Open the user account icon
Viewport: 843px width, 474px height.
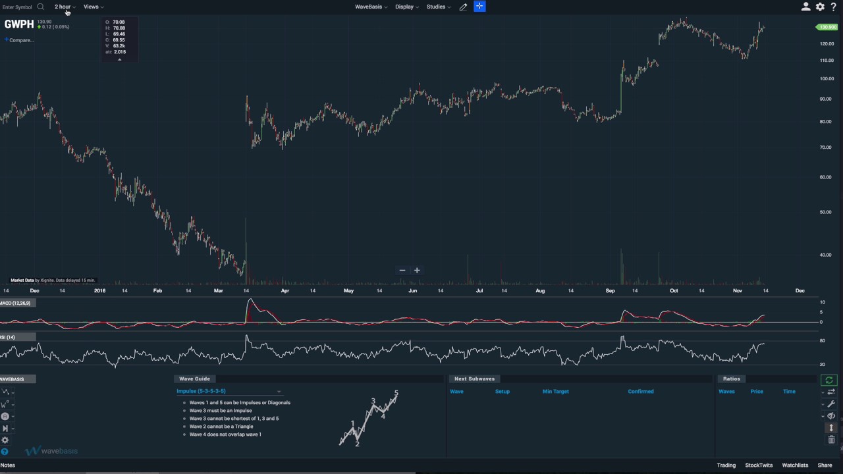[805, 7]
